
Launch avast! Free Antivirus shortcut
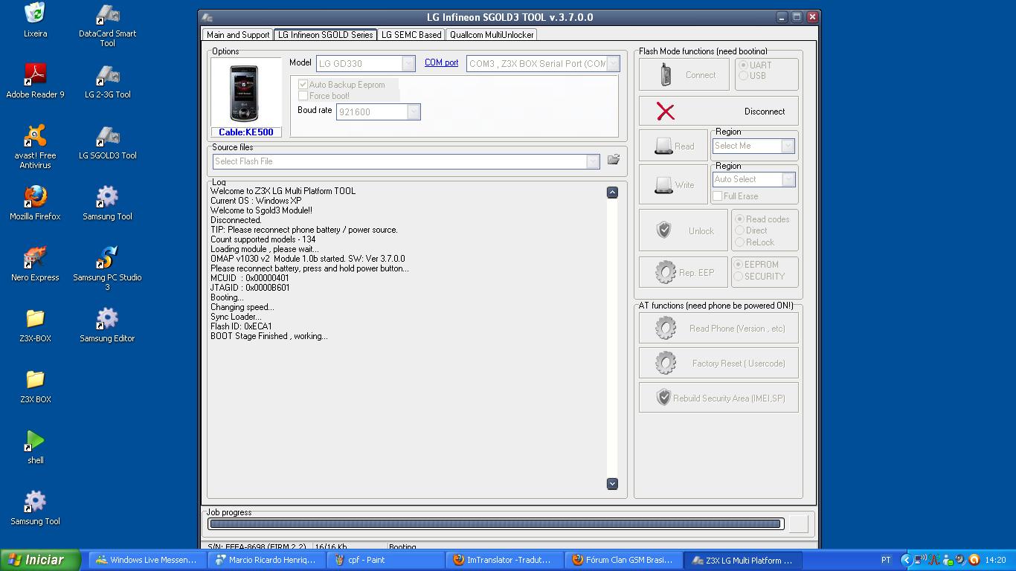pos(35,146)
